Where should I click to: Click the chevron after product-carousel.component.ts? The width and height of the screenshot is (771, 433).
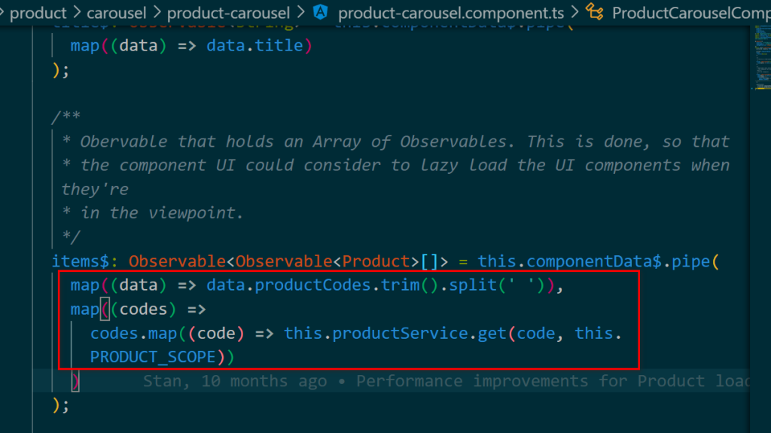pyautogui.click(x=574, y=13)
